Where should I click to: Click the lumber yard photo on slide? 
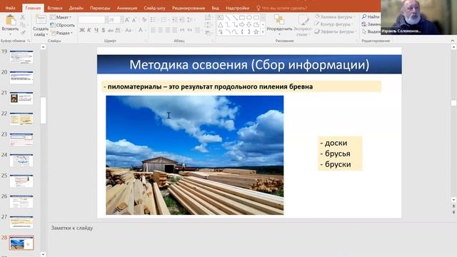(x=195, y=155)
